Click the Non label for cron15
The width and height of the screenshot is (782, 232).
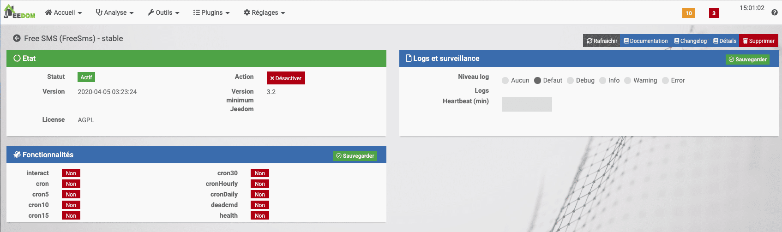(x=71, y=215)
